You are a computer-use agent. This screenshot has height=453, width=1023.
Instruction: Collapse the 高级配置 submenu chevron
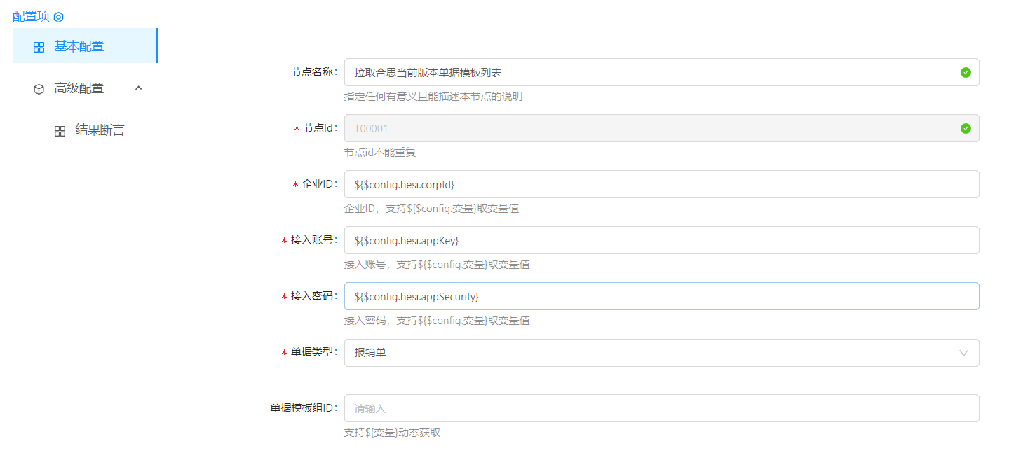click(138, 88)
